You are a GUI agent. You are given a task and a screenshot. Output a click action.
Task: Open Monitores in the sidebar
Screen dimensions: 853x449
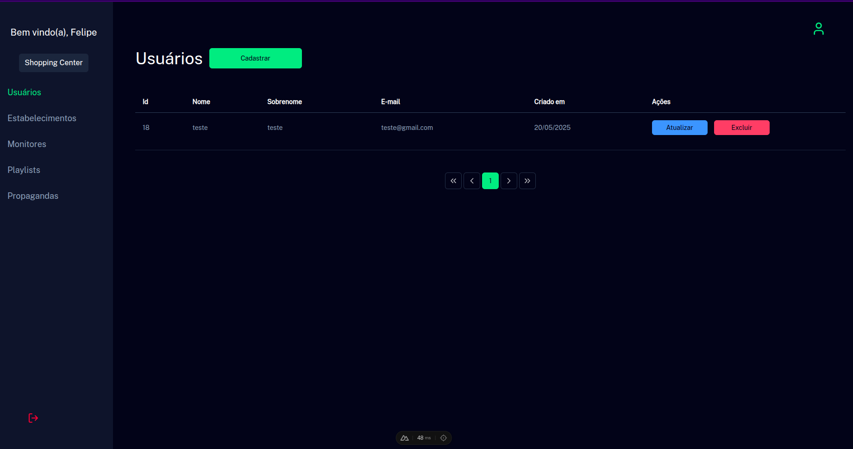(27, 144)
